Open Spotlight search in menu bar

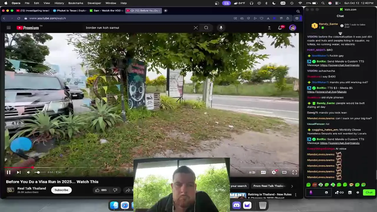(323, 3)
